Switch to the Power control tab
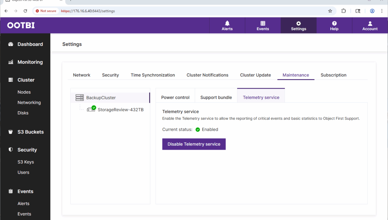This screenshot has width=388, height=220. [175, 98]
